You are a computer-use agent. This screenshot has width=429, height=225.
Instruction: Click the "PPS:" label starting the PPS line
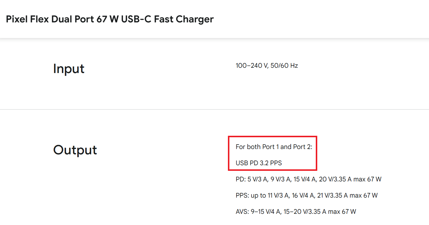click(x=242, y=196)
